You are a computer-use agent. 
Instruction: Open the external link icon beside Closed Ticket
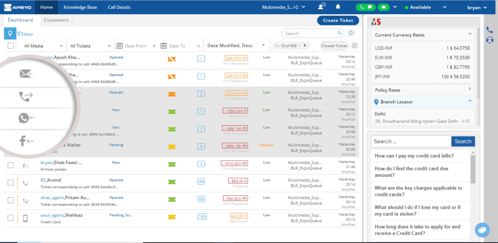click(x=355, y=46)
